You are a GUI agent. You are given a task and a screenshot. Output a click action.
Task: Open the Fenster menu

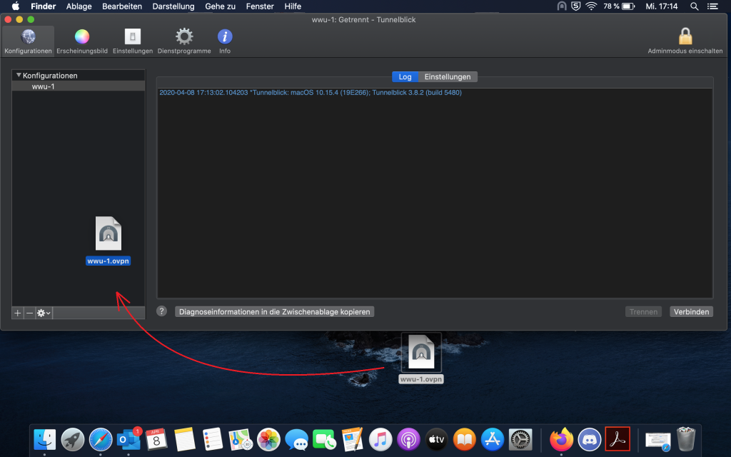(x=260, y=6)
